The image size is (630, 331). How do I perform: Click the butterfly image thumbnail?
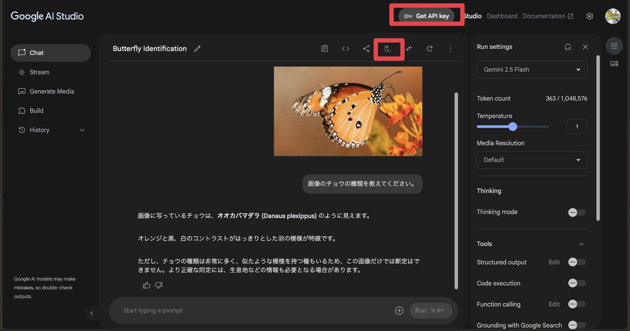[348, 111]
